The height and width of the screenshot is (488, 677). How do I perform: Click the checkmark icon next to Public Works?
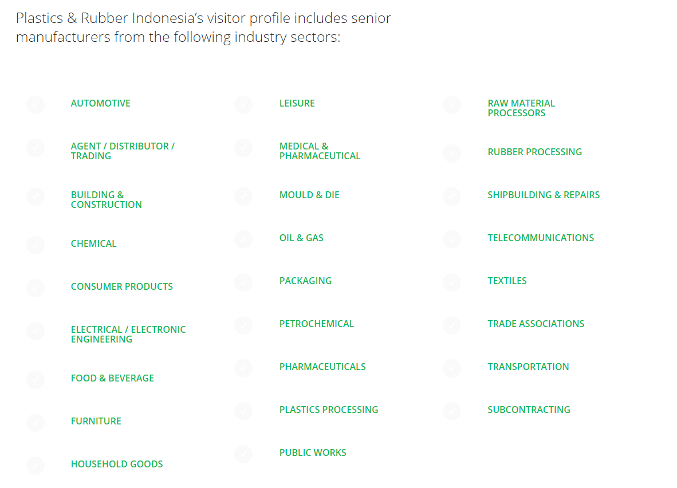[x=243, y=454]
